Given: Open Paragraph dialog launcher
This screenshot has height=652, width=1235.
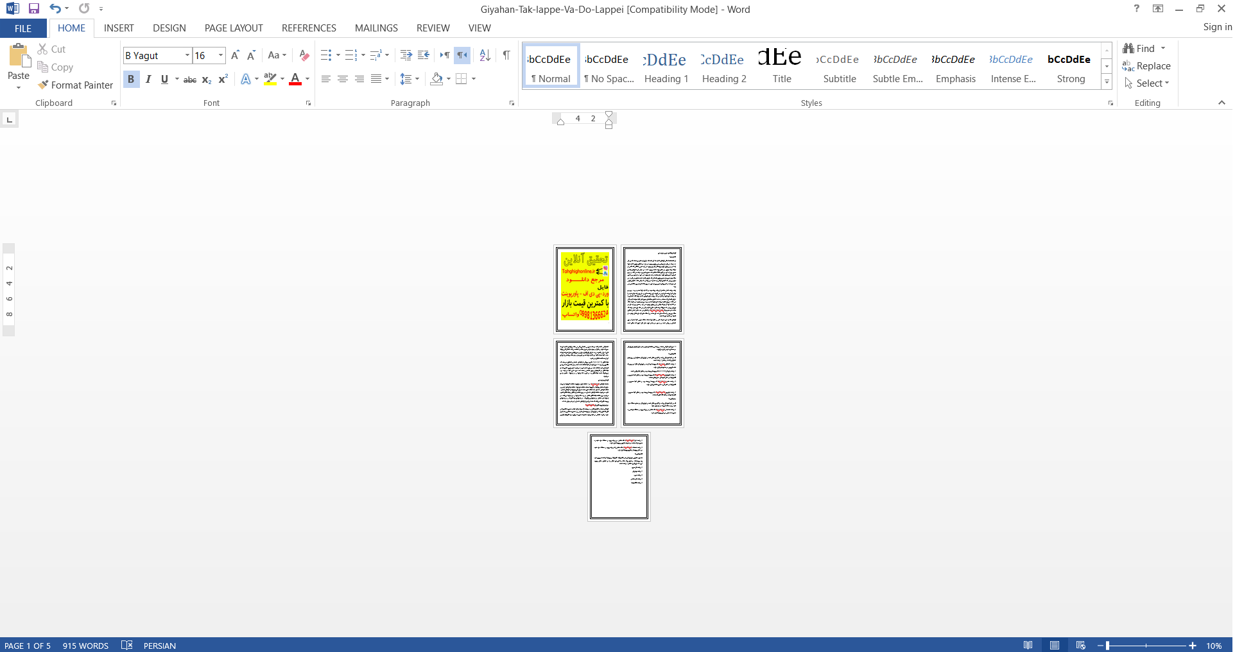Looking at the screenshot, I should click(x=512, y=103).
